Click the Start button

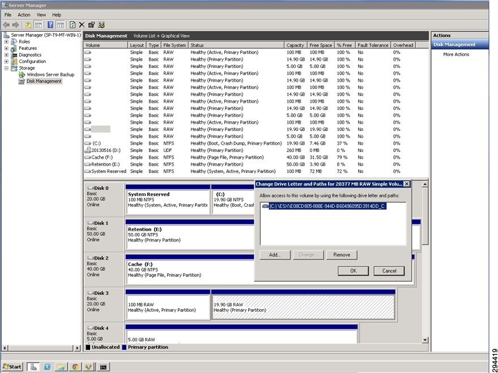12,367
